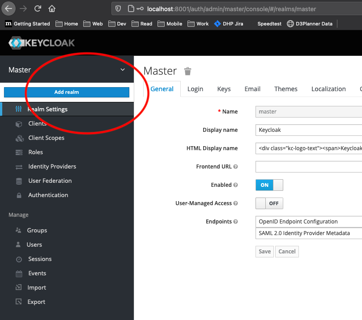
Task: Click the Groups people icon
Action: 18,230
